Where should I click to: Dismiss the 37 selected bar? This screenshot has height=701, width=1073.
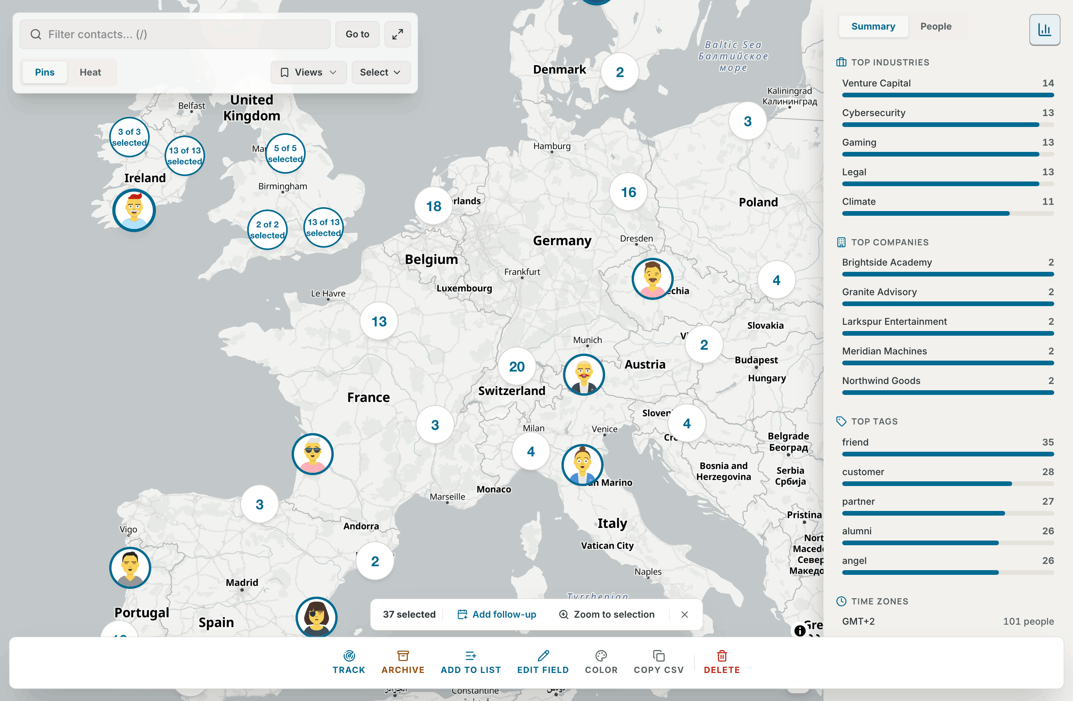684,614
